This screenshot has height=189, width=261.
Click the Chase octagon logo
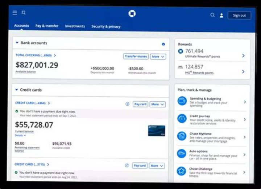[132, 14]
